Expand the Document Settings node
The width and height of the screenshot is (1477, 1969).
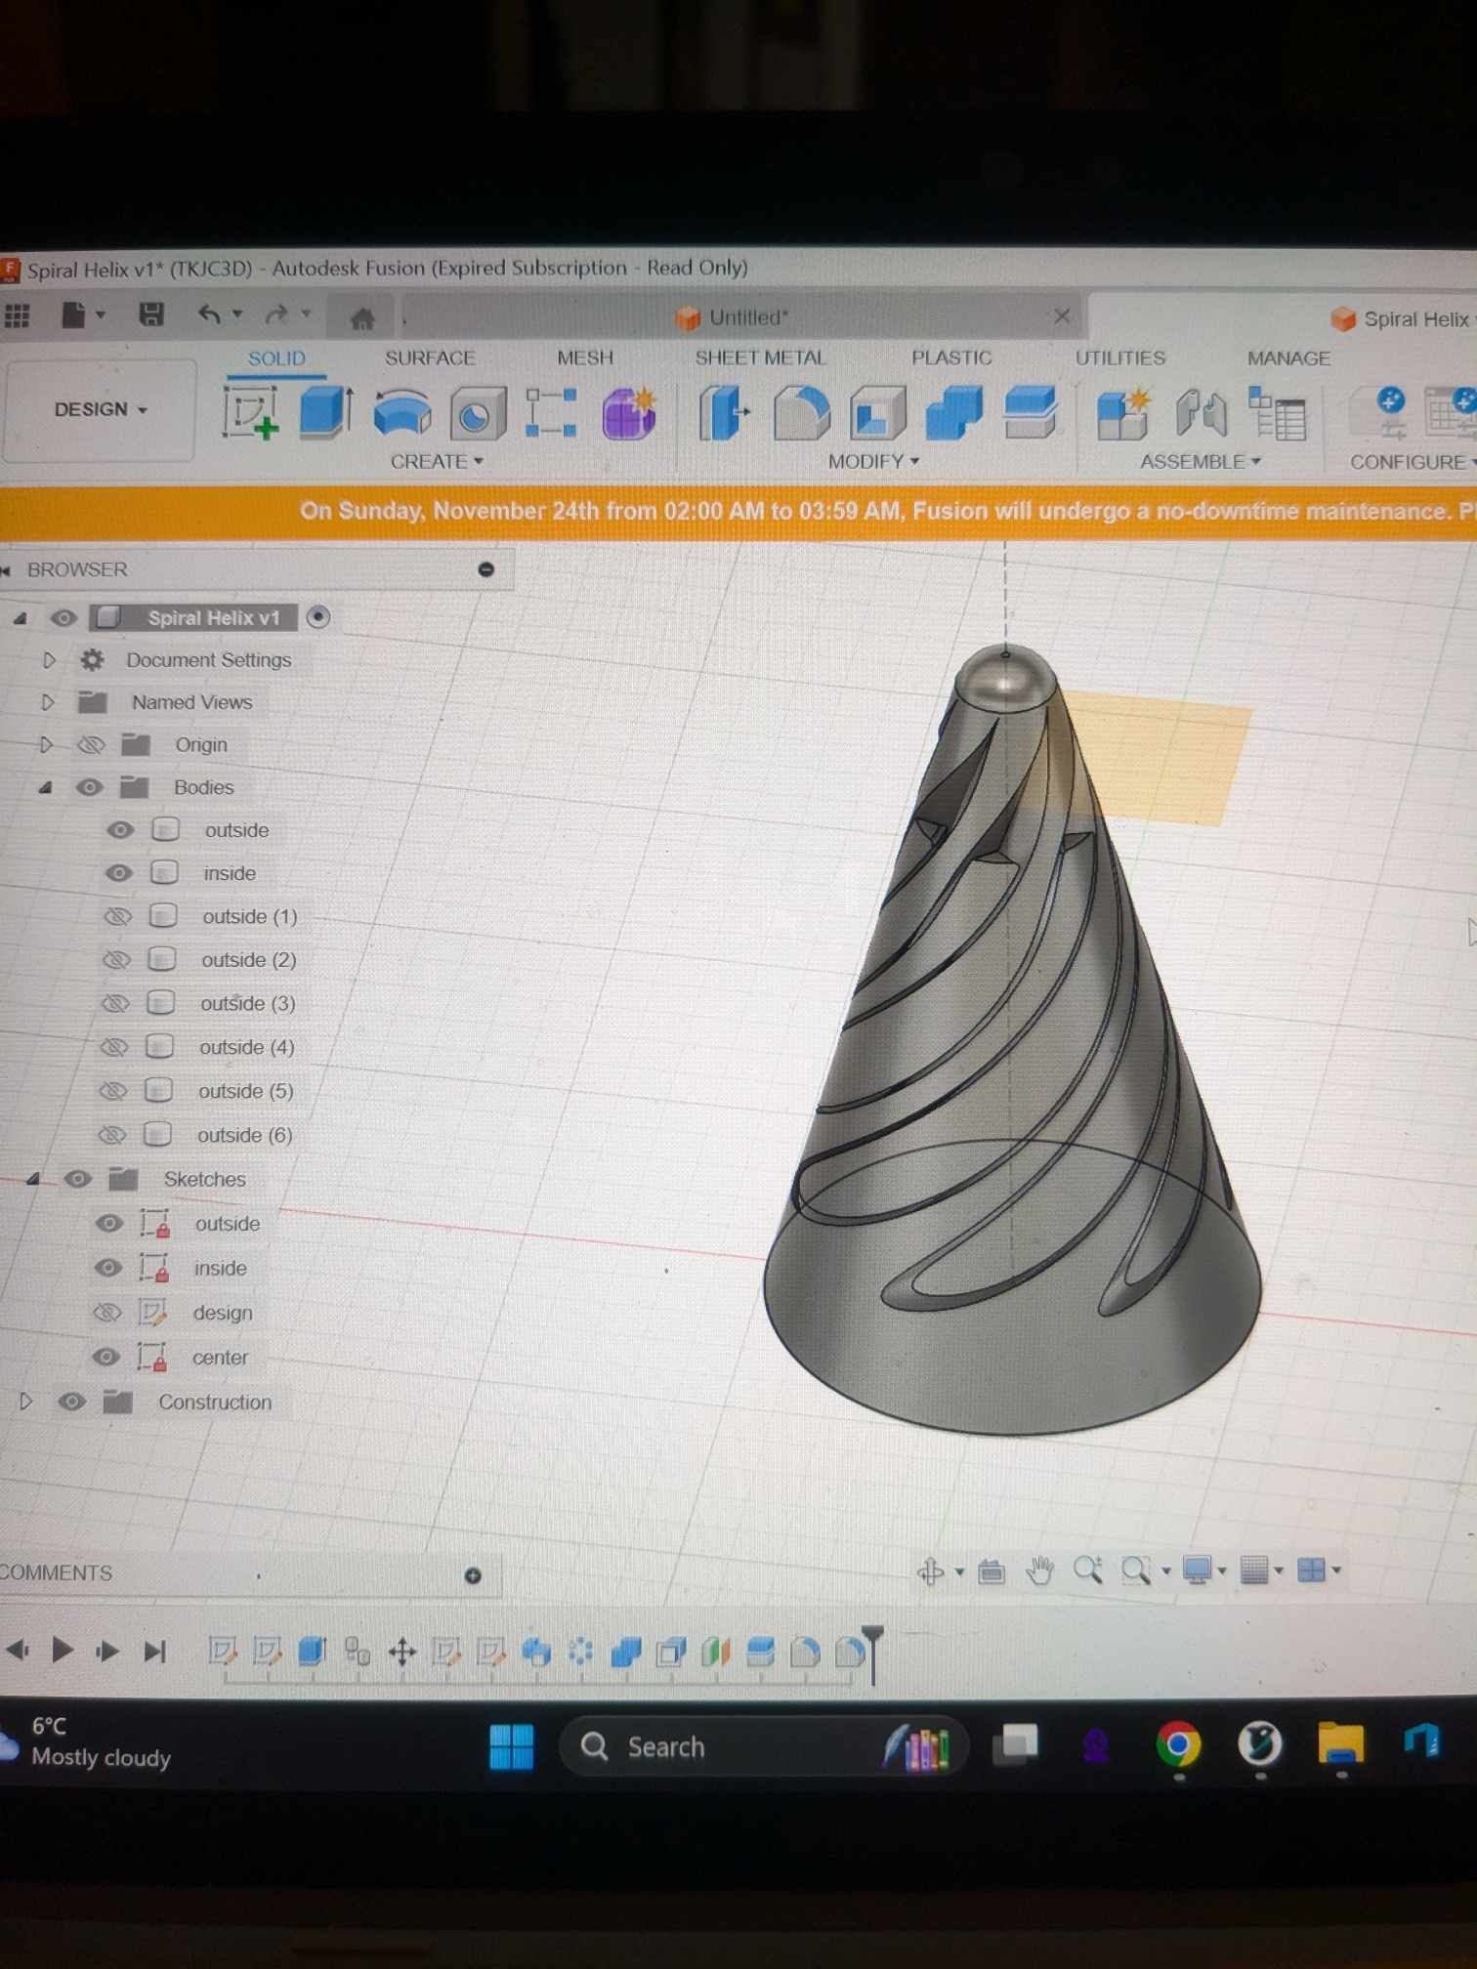click(49, 660)
